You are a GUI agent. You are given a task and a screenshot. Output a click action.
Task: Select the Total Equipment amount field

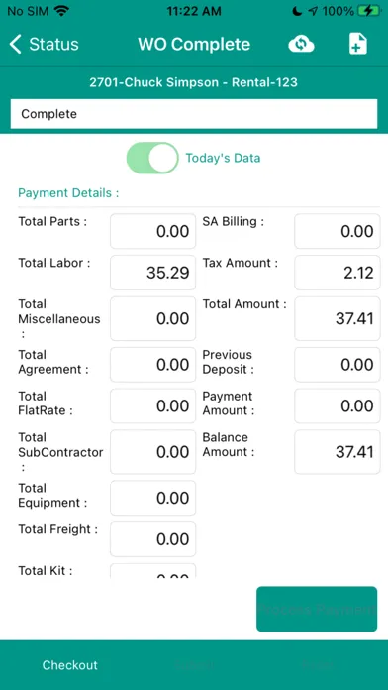pos(152,498)
